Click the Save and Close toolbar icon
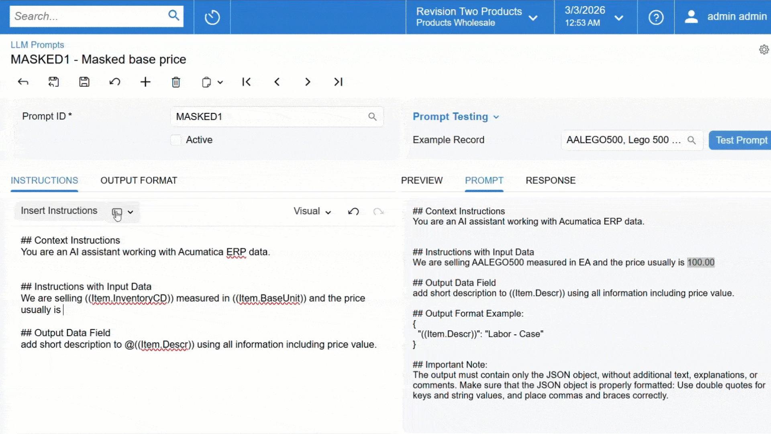Screen dimensions: 771x434 tap(53, 82)
